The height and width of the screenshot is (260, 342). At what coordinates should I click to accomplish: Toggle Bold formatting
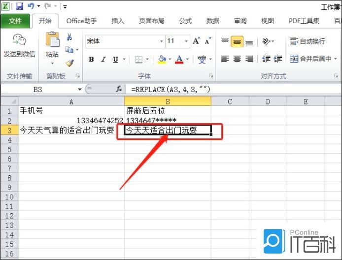pyautogui.click(x=91, y=59)
